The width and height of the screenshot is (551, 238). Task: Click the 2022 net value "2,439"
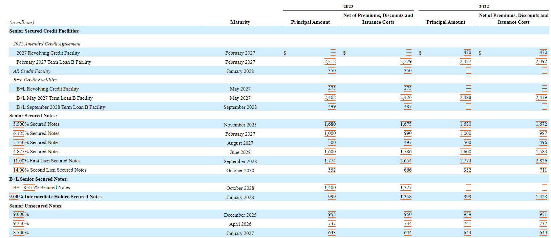coord(541,97)
